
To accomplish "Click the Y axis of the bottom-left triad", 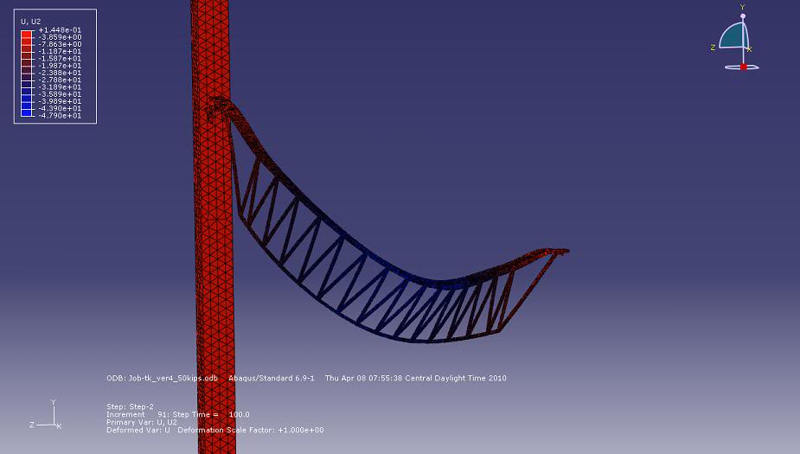I will pyautogui.click(x=54, y=409).
